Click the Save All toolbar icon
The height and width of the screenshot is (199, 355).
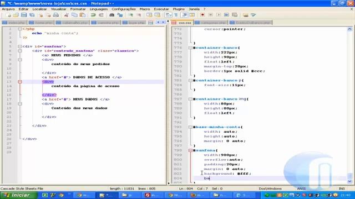tap(32, 15)
